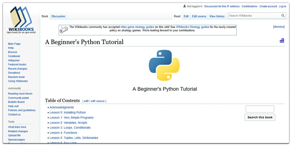Screen dimensions: 292x146
Task: Open the Contributions link
Action: pyautogui.click(x=249, y=6)
